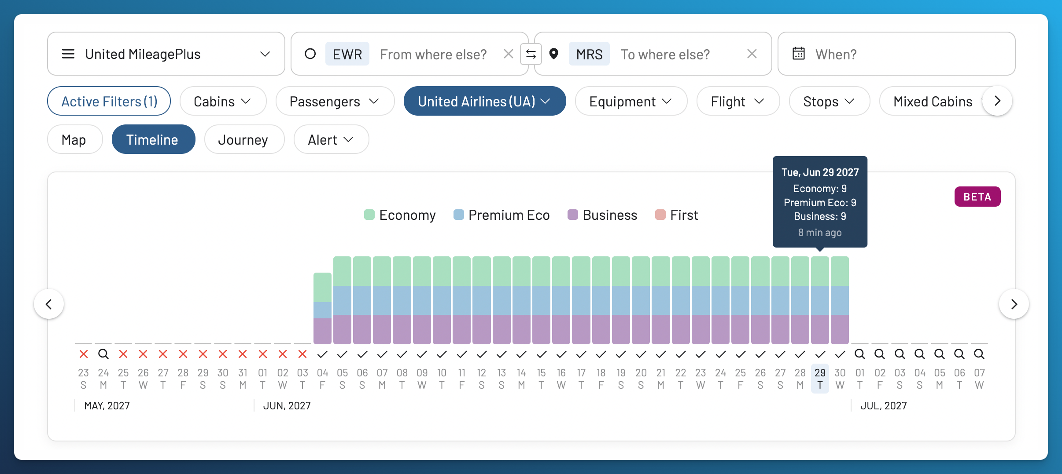
Task: Go to previous timeline range arrow
Action: [x=49, y=304]
